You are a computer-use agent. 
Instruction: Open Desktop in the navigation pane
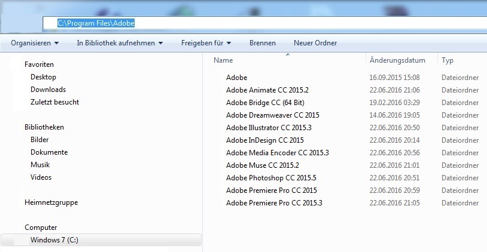pos(43,77)
